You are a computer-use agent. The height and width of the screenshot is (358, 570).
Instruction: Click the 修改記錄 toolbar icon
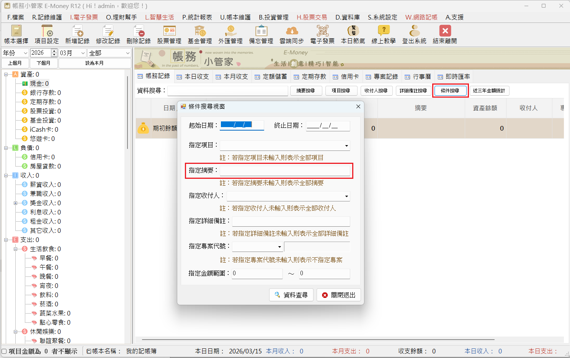(x=108, y=34)
